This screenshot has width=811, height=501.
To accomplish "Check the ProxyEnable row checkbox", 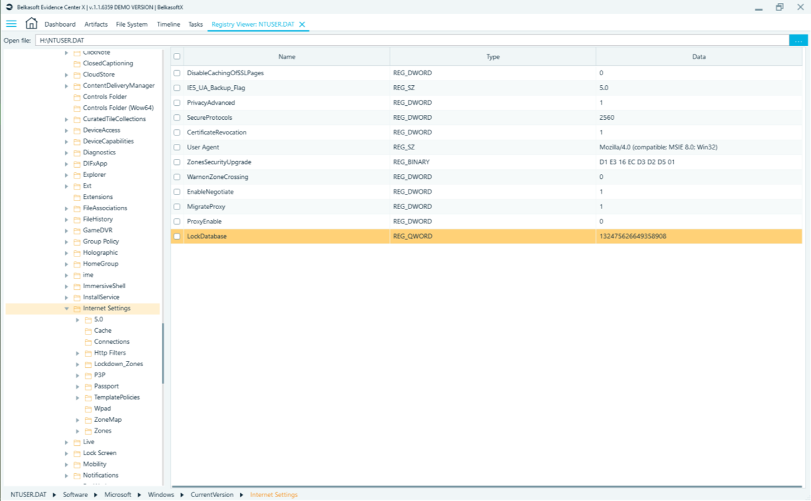I will [x=177, y=221].
